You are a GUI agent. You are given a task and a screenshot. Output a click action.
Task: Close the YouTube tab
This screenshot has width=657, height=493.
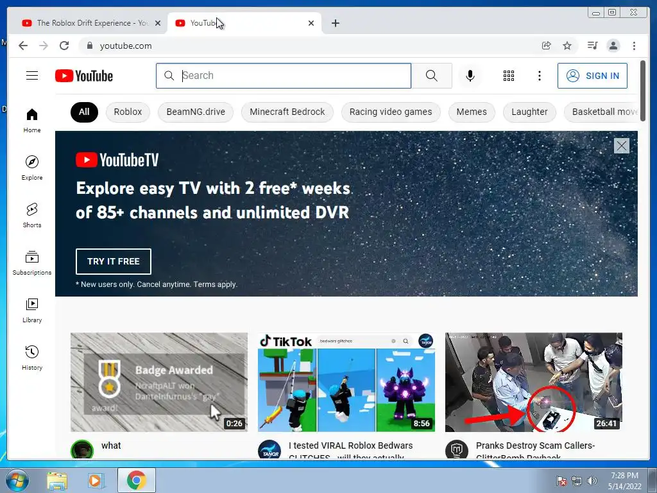tap(311, 23)
